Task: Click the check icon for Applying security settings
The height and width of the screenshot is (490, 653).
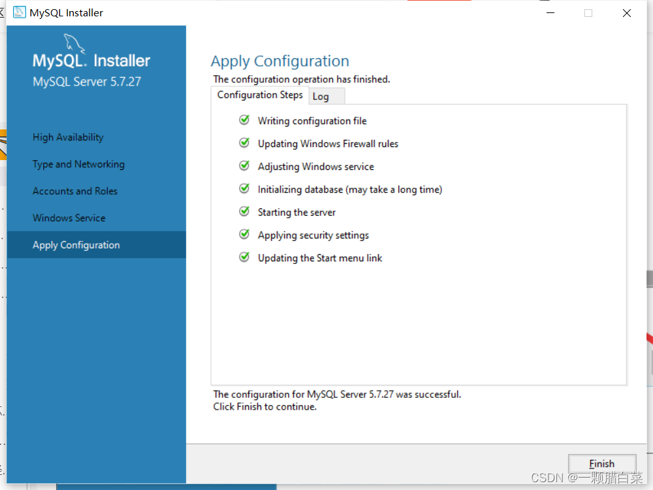Action: coord(244,235)
